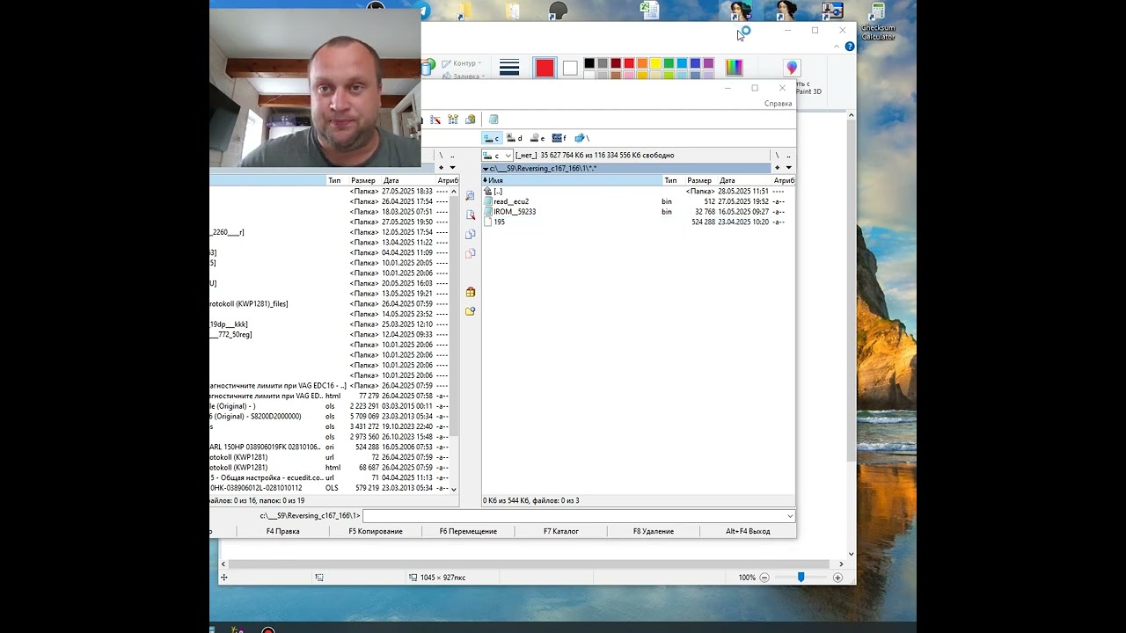1126x633 pixels.
Task: Zoom out with Paint minus button
Action: click(764, 578)
